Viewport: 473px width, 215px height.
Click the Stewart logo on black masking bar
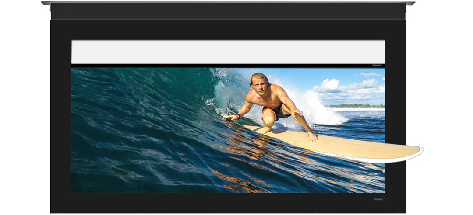coord(377,65)
